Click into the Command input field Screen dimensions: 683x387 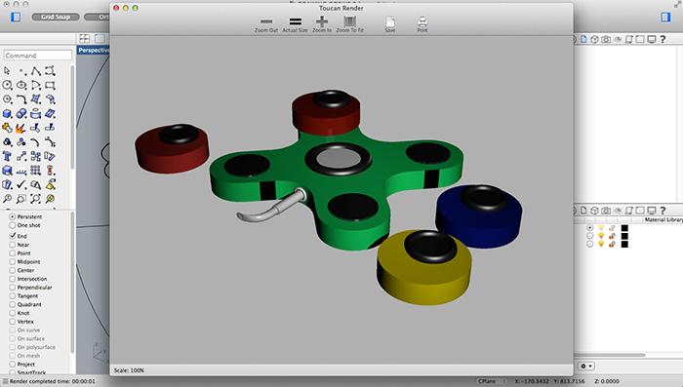point(37,56)
